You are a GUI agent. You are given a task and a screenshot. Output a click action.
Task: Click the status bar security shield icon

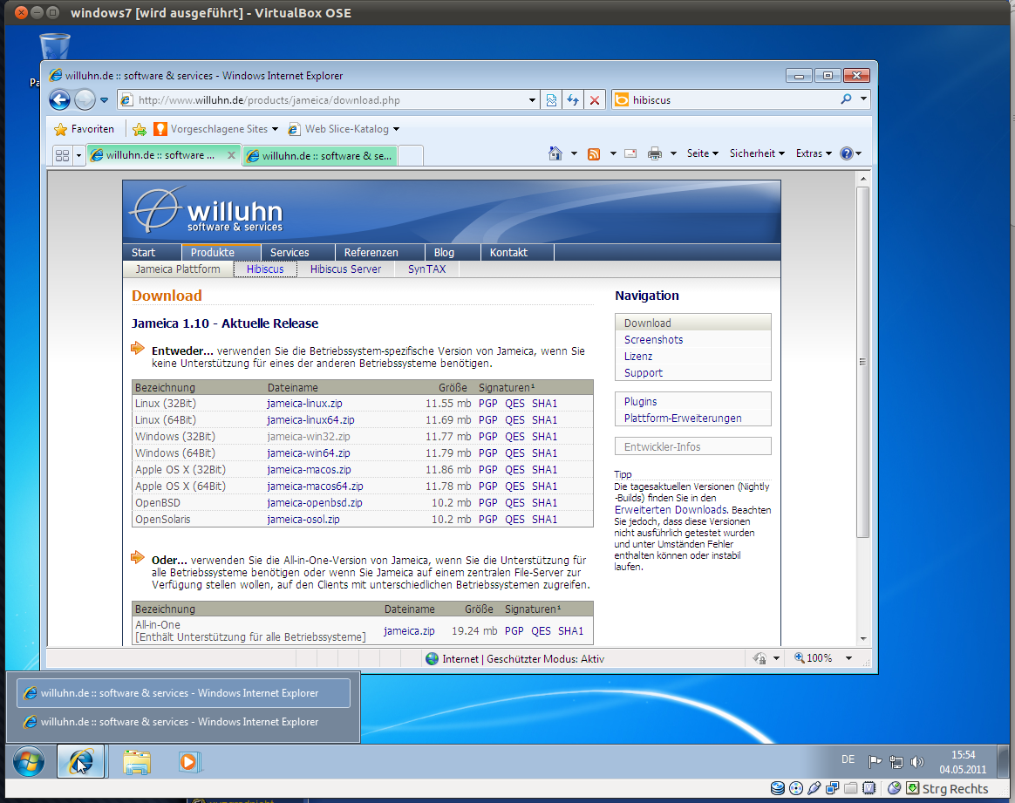pos(760,658)
